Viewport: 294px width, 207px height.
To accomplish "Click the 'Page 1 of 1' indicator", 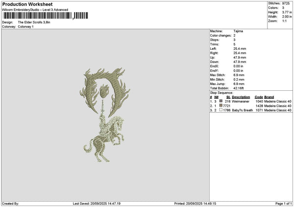I will (x=284, y=204).
